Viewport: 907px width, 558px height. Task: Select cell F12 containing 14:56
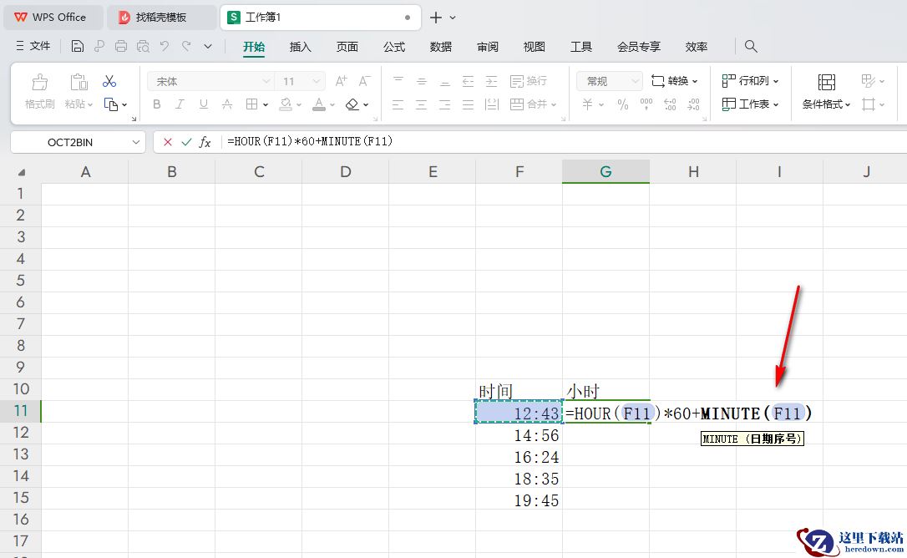pos(519,435)
